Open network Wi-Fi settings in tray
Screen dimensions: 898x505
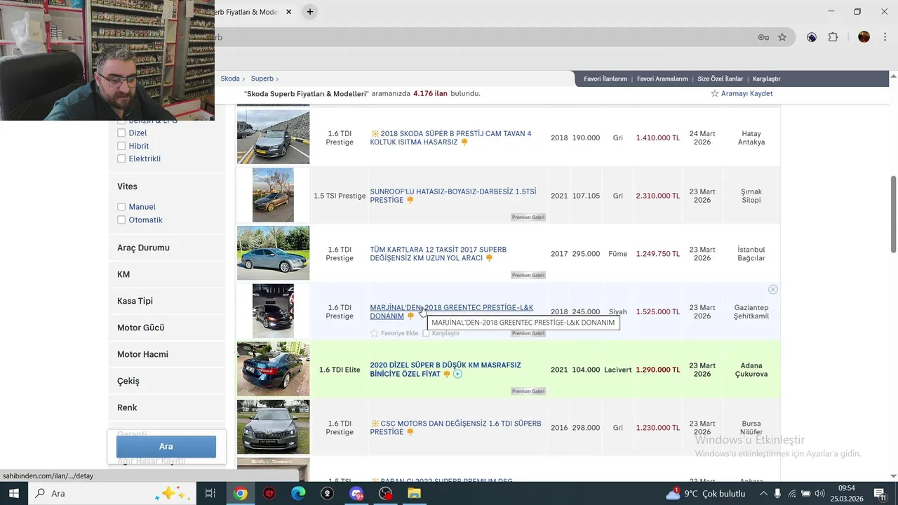click(791, 493)
